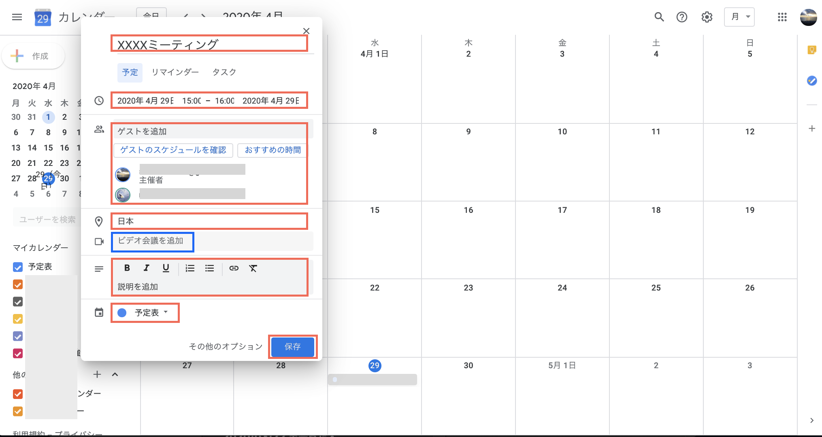Open the 月 view dropdown
Image resolution: width=822 pixels, height=437 pixels.
click(739, 17)
